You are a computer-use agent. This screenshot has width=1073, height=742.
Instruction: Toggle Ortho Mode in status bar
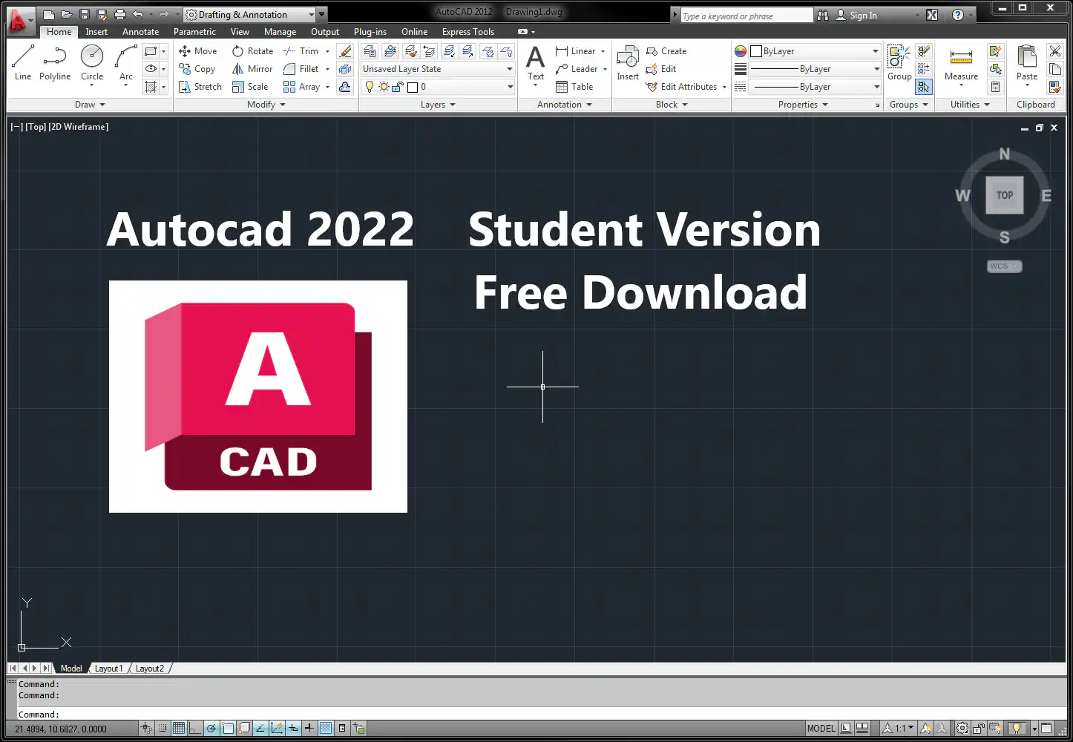tap(195, 729)
